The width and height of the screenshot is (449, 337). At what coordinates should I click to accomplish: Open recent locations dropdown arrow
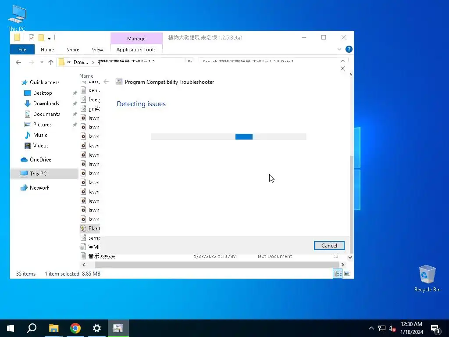tap(42, 62)
